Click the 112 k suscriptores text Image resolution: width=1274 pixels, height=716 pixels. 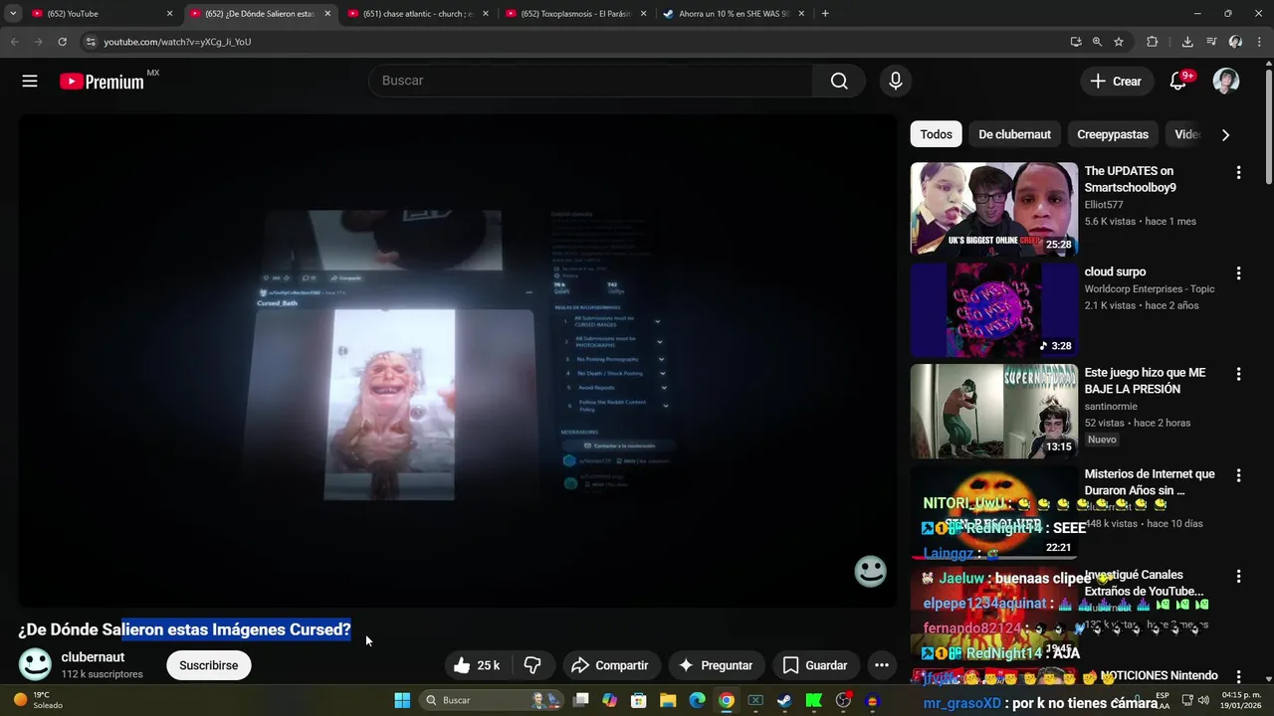(102, 674)
